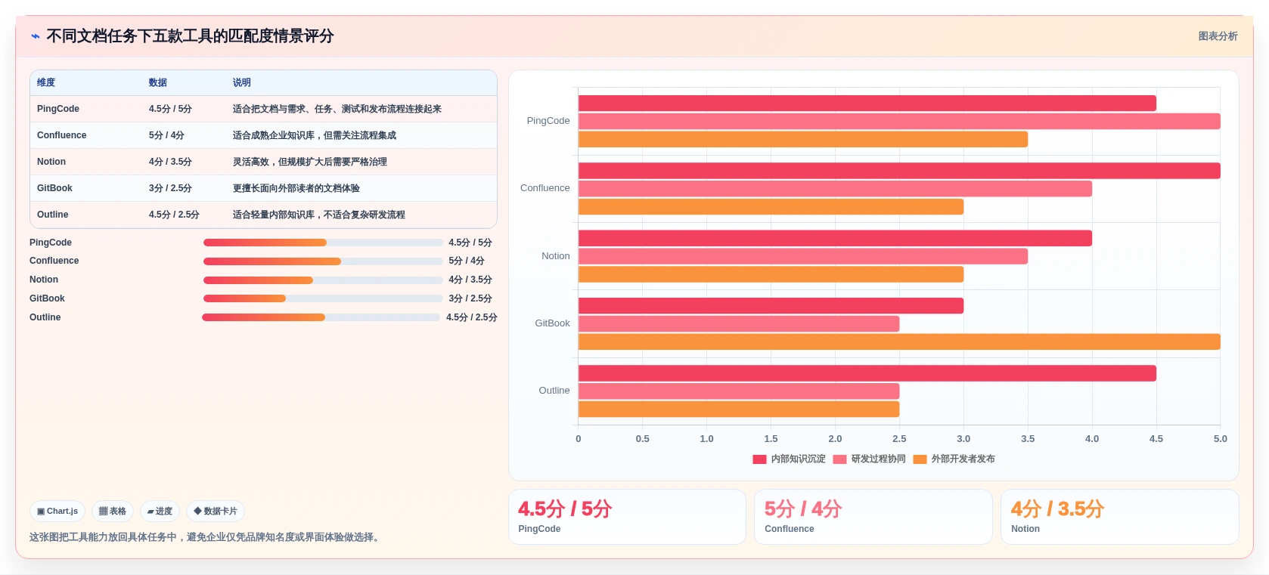This screenshot has width=1269, height=575.
Task: Select the GitBook table row name
Action: point(54,188)
